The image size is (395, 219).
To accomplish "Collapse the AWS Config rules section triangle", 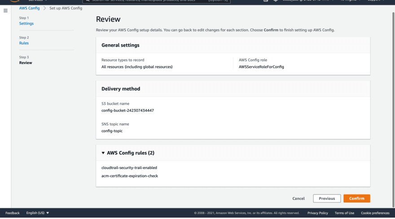I will click(103, 153).
